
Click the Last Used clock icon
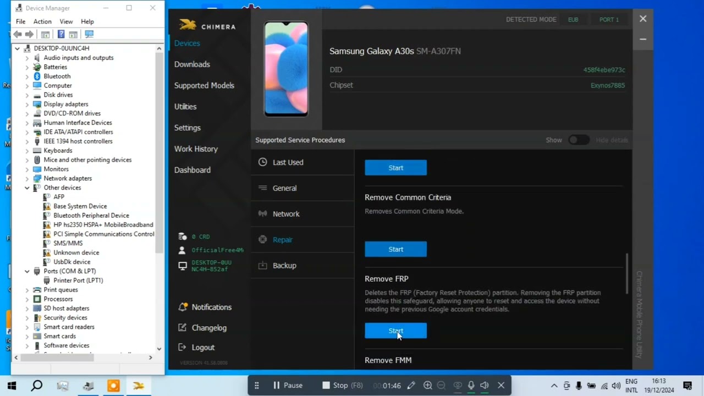[262, 162]
